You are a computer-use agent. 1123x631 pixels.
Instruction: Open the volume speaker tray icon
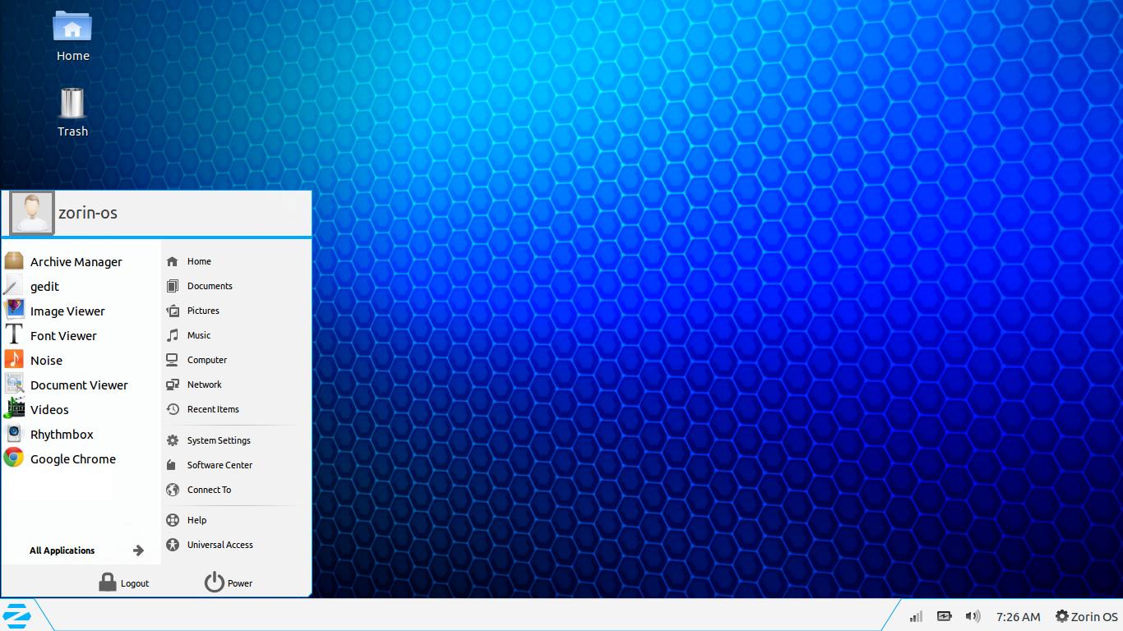(x=973, y=616)
